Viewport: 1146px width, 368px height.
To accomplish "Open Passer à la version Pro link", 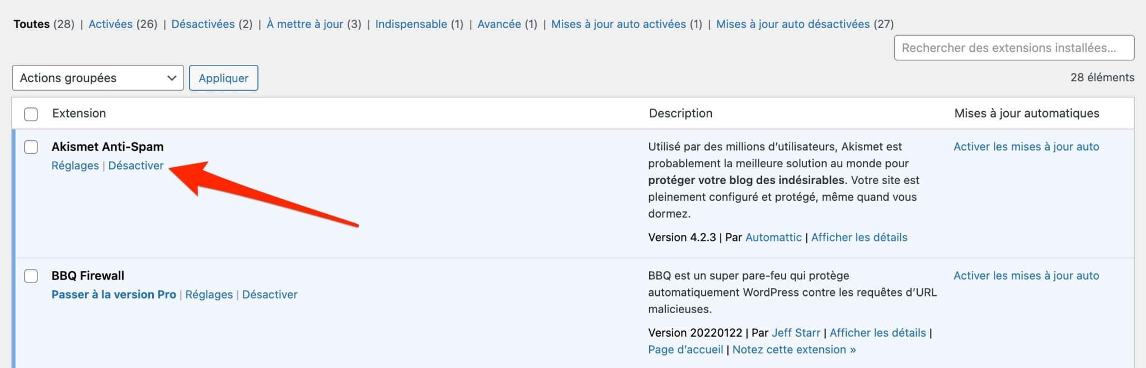I will coord(114,294).
